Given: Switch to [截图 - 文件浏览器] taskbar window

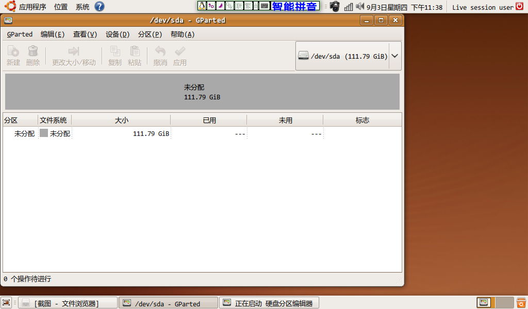Looking at the screenshot, I should tap(68, 303).
